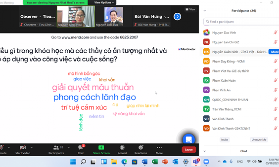Collapse the Participants panel chevron
The width and height of the screenshot is (279, 167).
coord(205,11)
